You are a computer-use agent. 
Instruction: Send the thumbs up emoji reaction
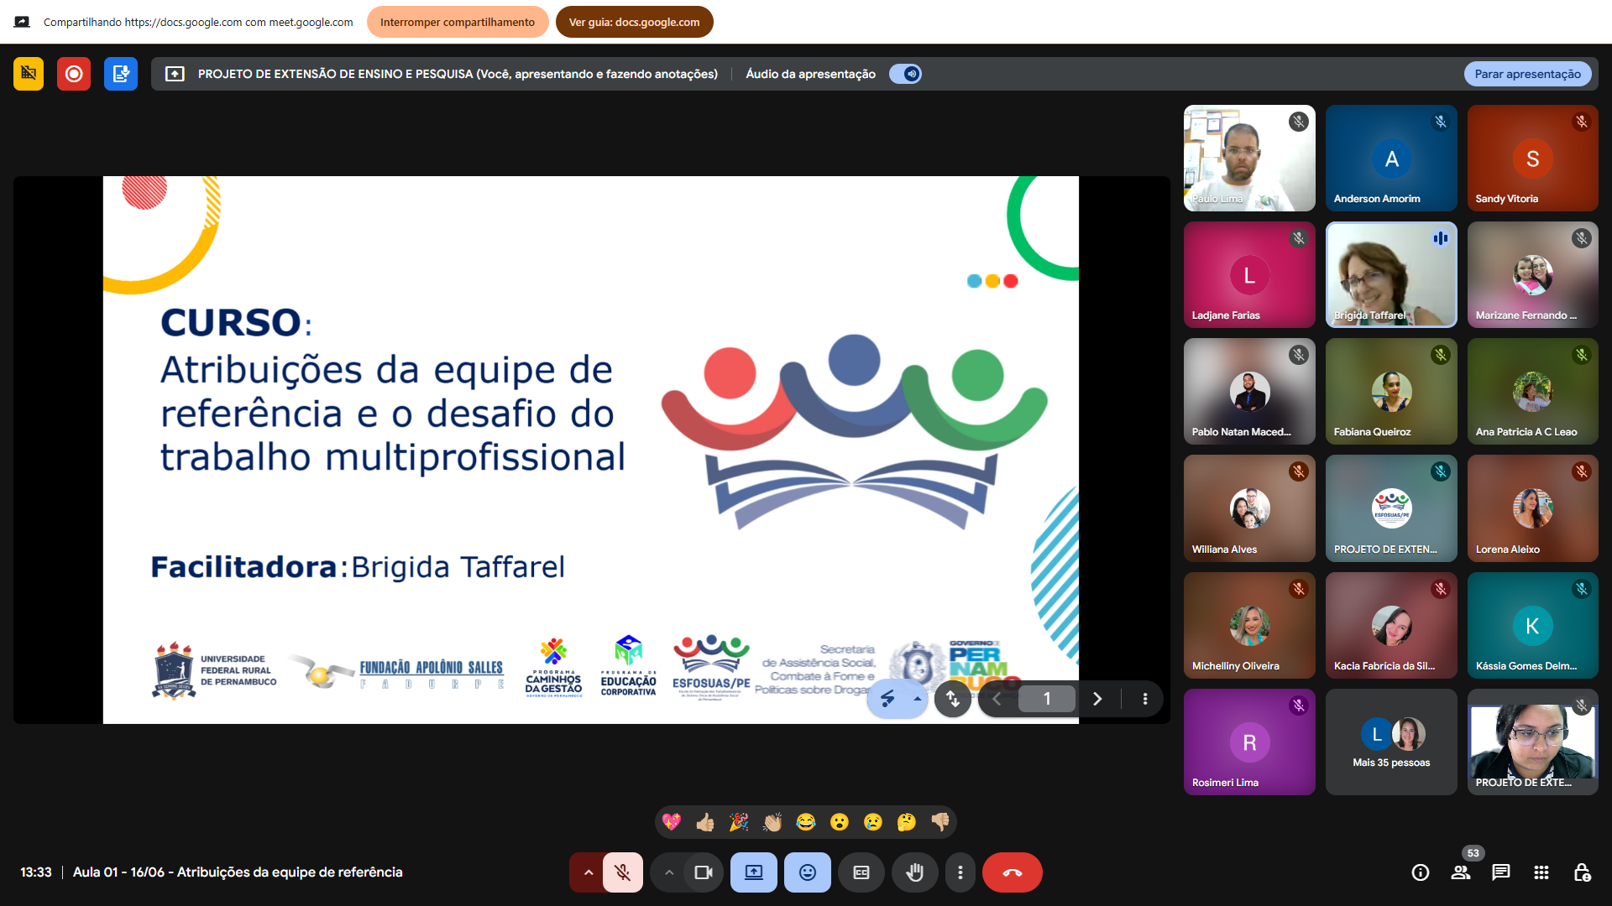click(705, 822)
